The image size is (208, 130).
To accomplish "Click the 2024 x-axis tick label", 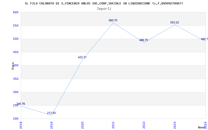I will click(x=206, y=125).
